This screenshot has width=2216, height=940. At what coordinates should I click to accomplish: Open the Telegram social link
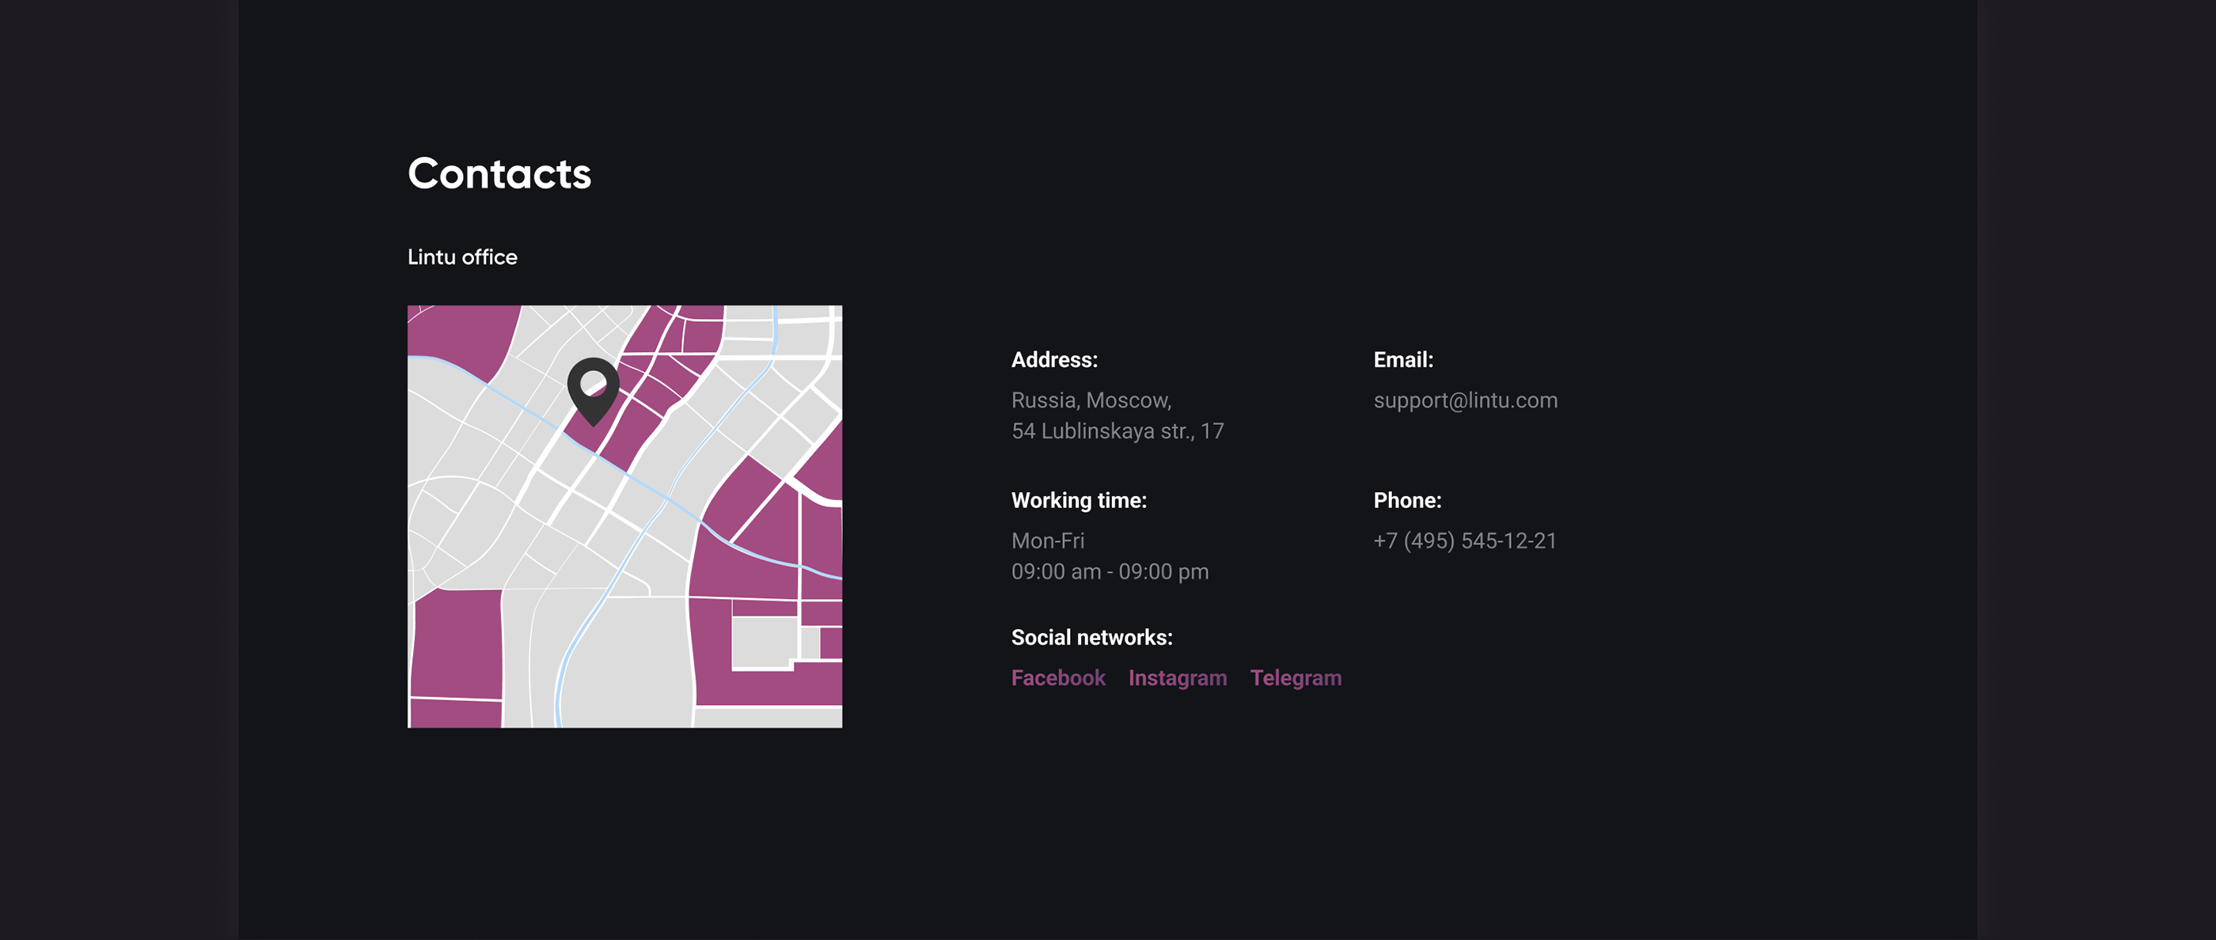pos(1295,677)
